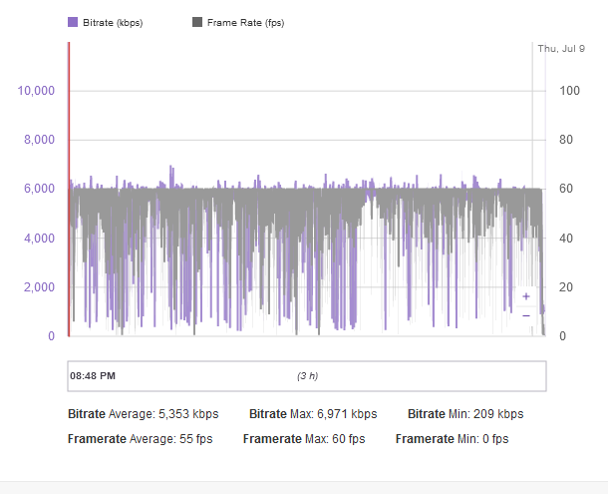
Task: Click the red start marker line
Action: click(x=68, y=190)
